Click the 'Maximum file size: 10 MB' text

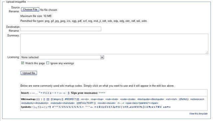point(36,16)
